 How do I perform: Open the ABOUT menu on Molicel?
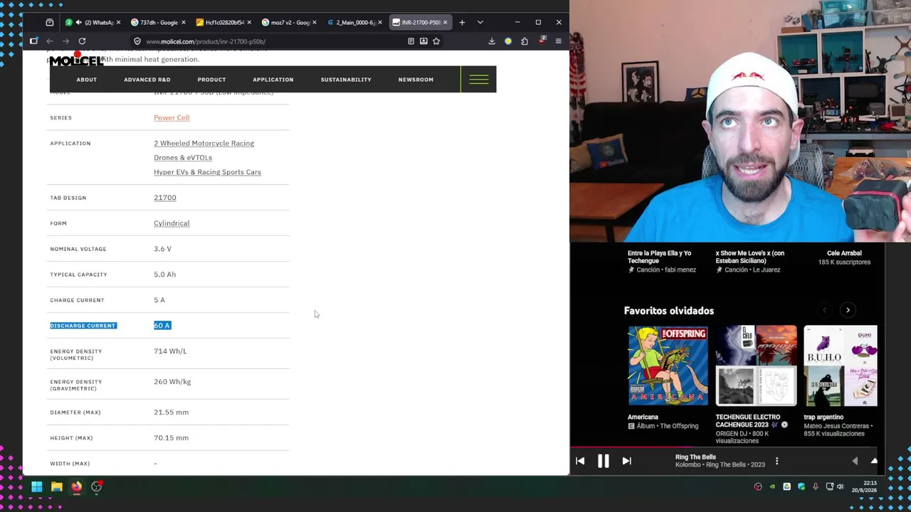coord(86,80)
